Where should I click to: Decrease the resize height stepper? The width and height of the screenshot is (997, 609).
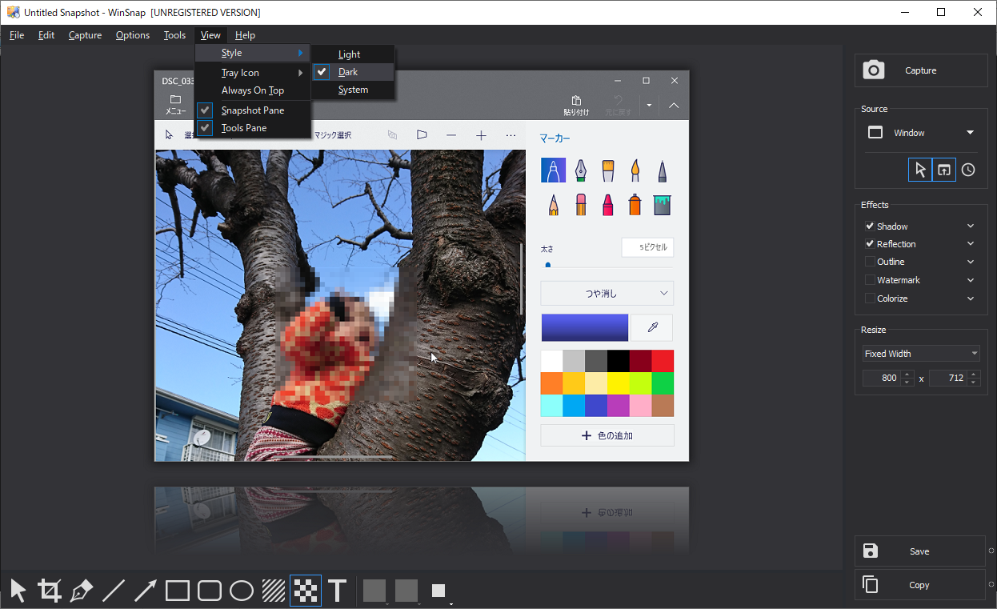point(974,382)
